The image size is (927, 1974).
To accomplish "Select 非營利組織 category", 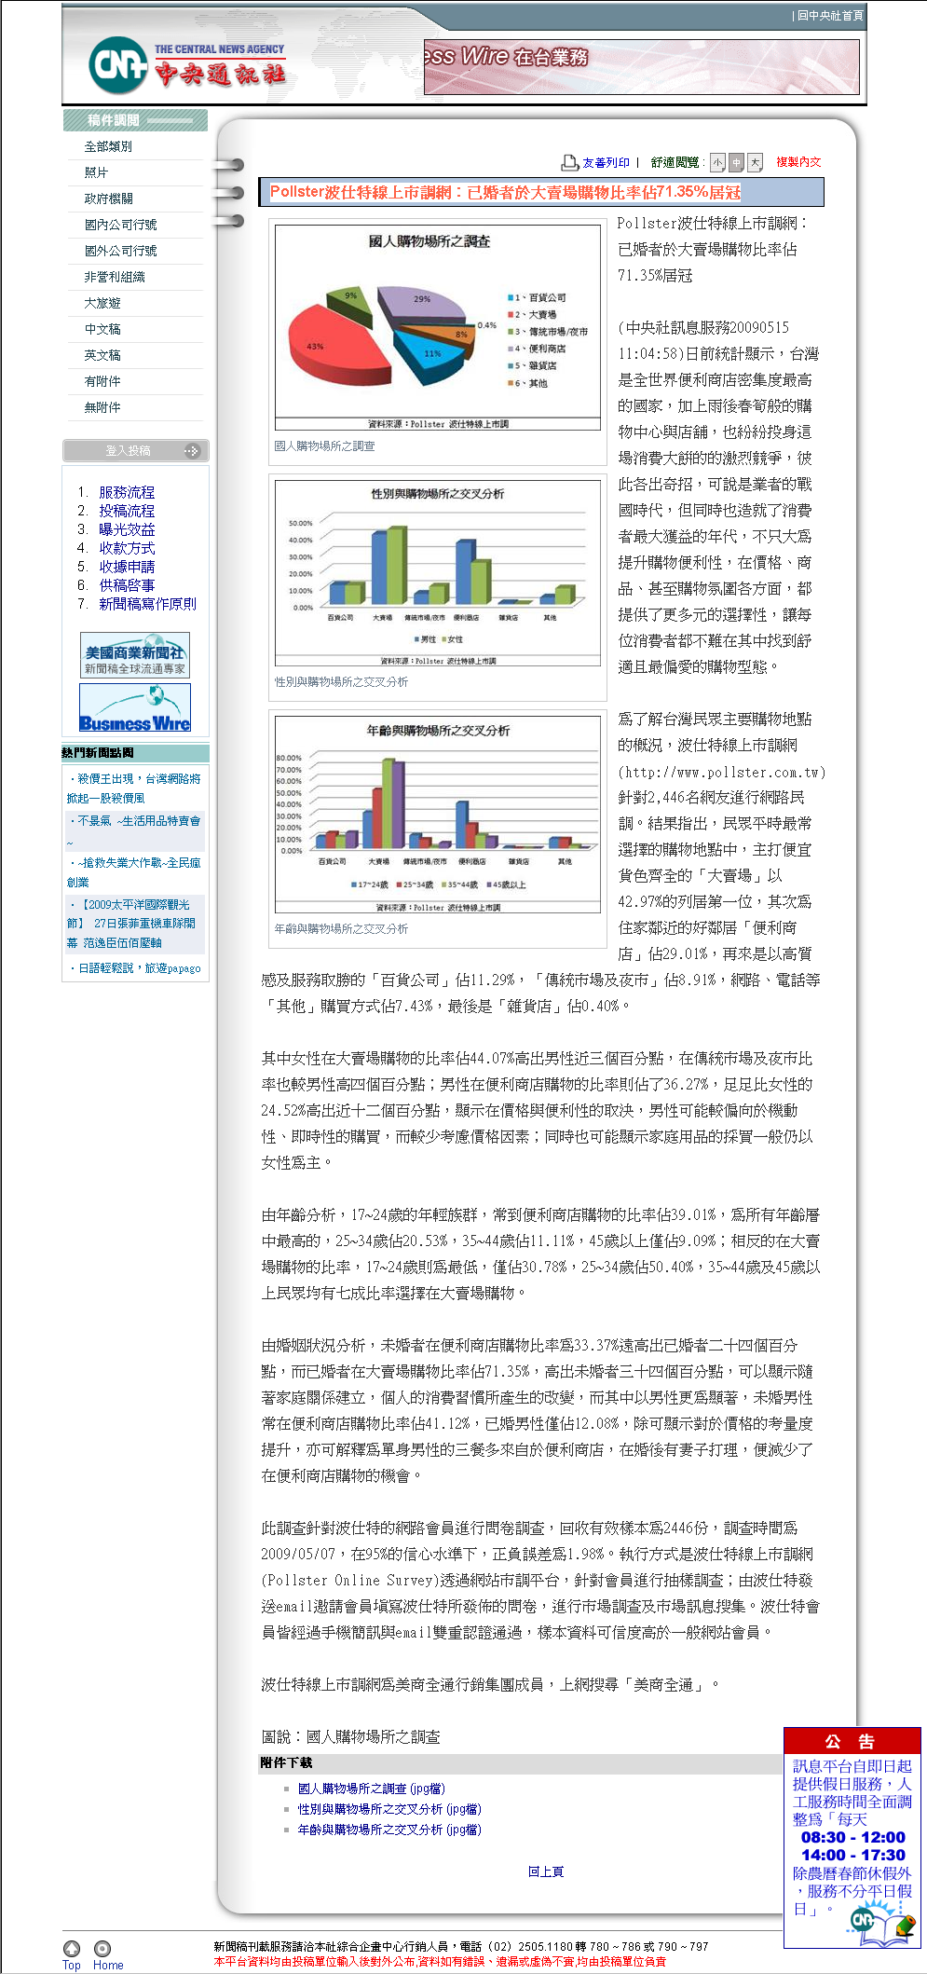I will [x=115, y=277].
